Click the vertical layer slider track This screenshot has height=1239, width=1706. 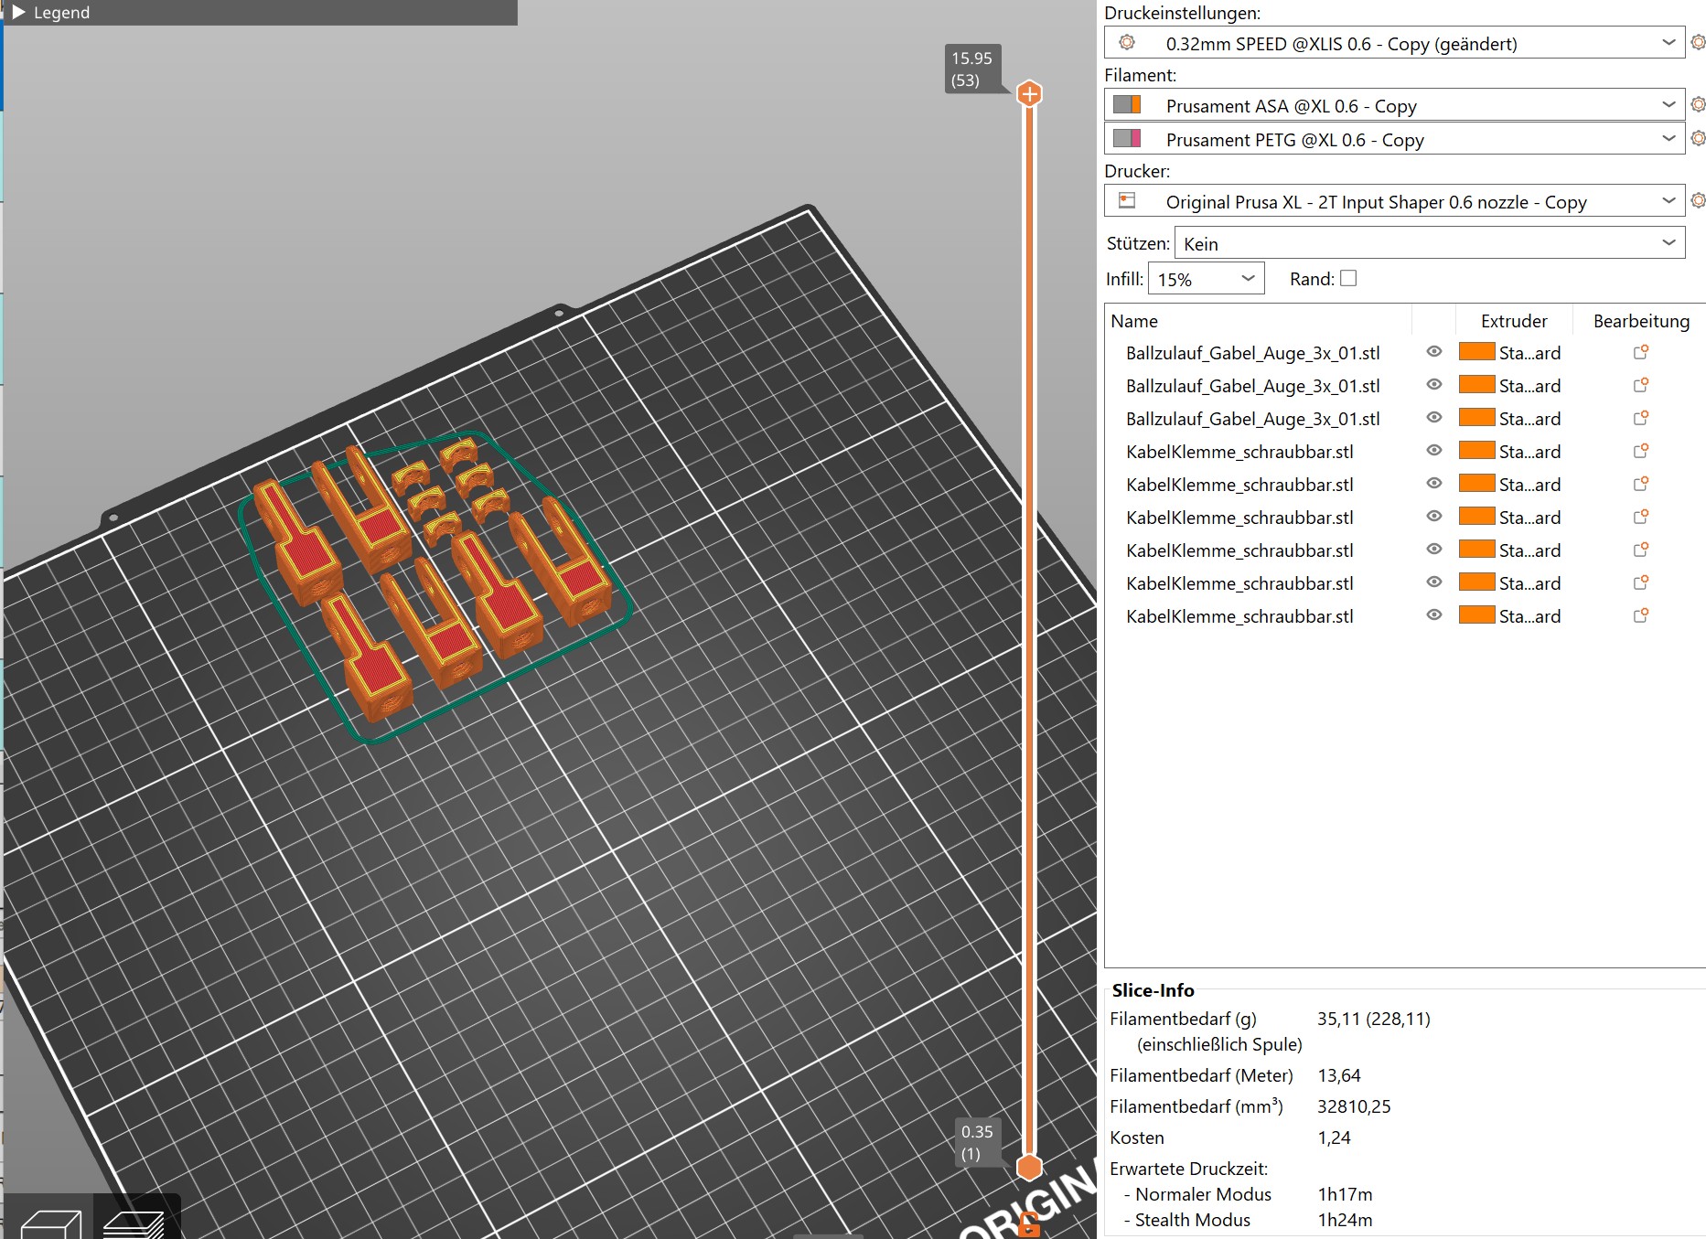pos(1030,631)
